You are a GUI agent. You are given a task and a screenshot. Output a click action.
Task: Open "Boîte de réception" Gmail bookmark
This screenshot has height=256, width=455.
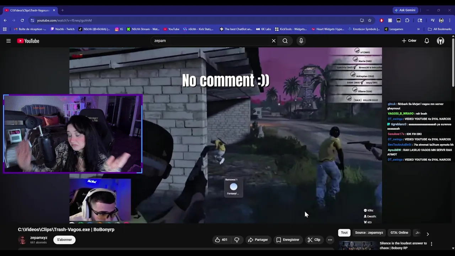[x=30, y=29]
